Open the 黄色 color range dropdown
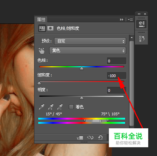This screenshot has height=156, width=157. (x=87, y=51)
